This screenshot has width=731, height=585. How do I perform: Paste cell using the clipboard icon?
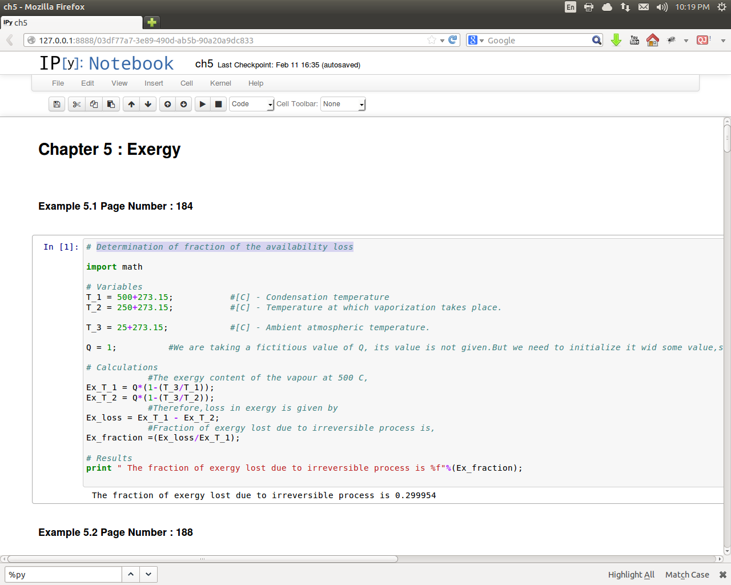(x=111, y=104)
